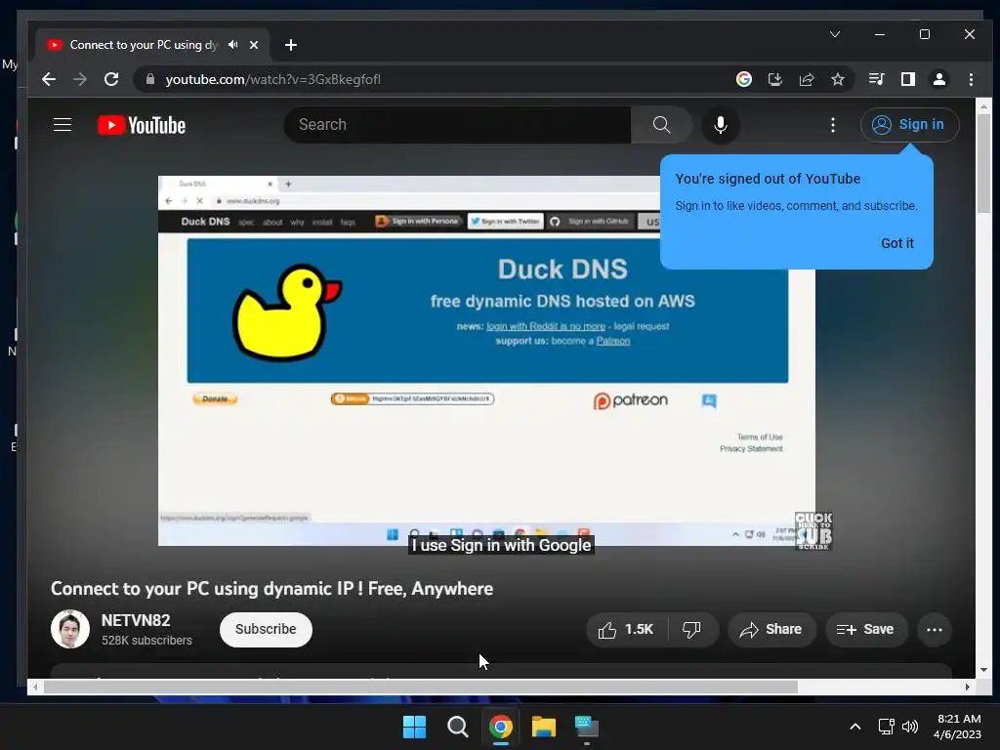Bookmark this tab with the star icon
This screenshot has height=750, width=1000.
coord(837,79)
